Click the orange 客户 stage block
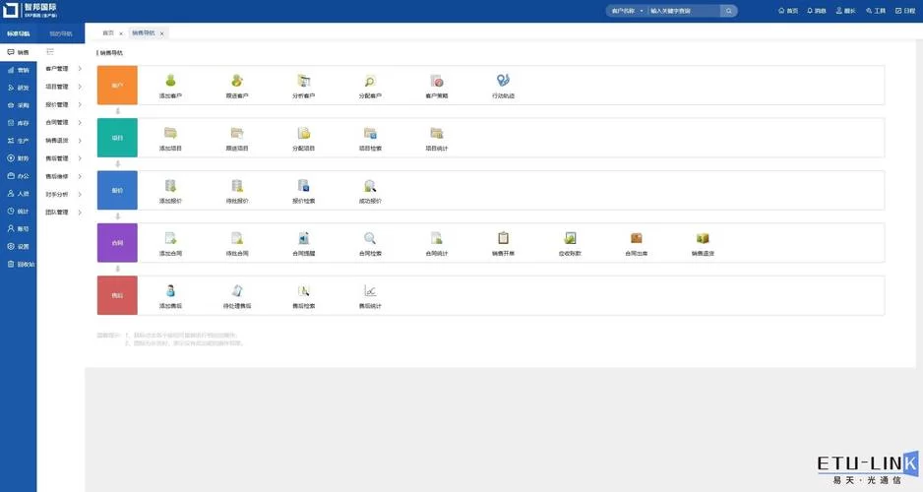The height and width of the screenshot is (492, 923). coord(117,86)
